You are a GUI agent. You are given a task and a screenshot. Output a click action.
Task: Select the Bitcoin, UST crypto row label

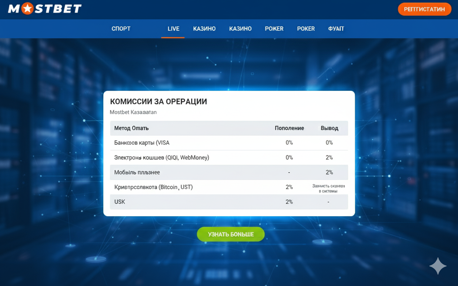coord(154,187)
